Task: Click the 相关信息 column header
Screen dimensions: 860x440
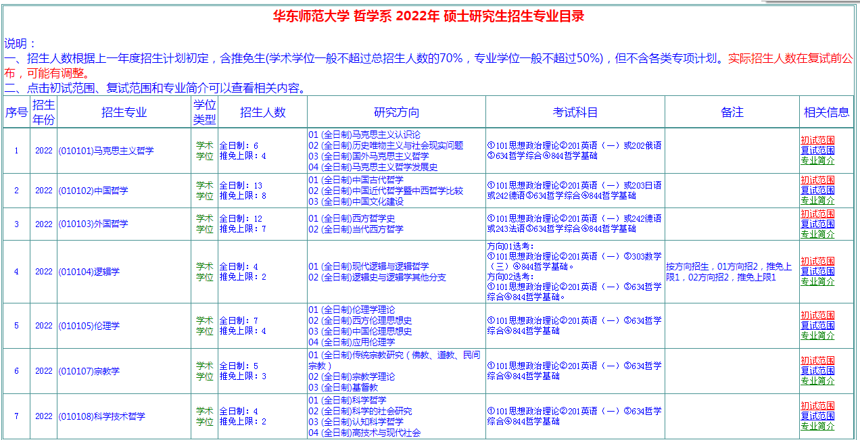Action: 826,112
